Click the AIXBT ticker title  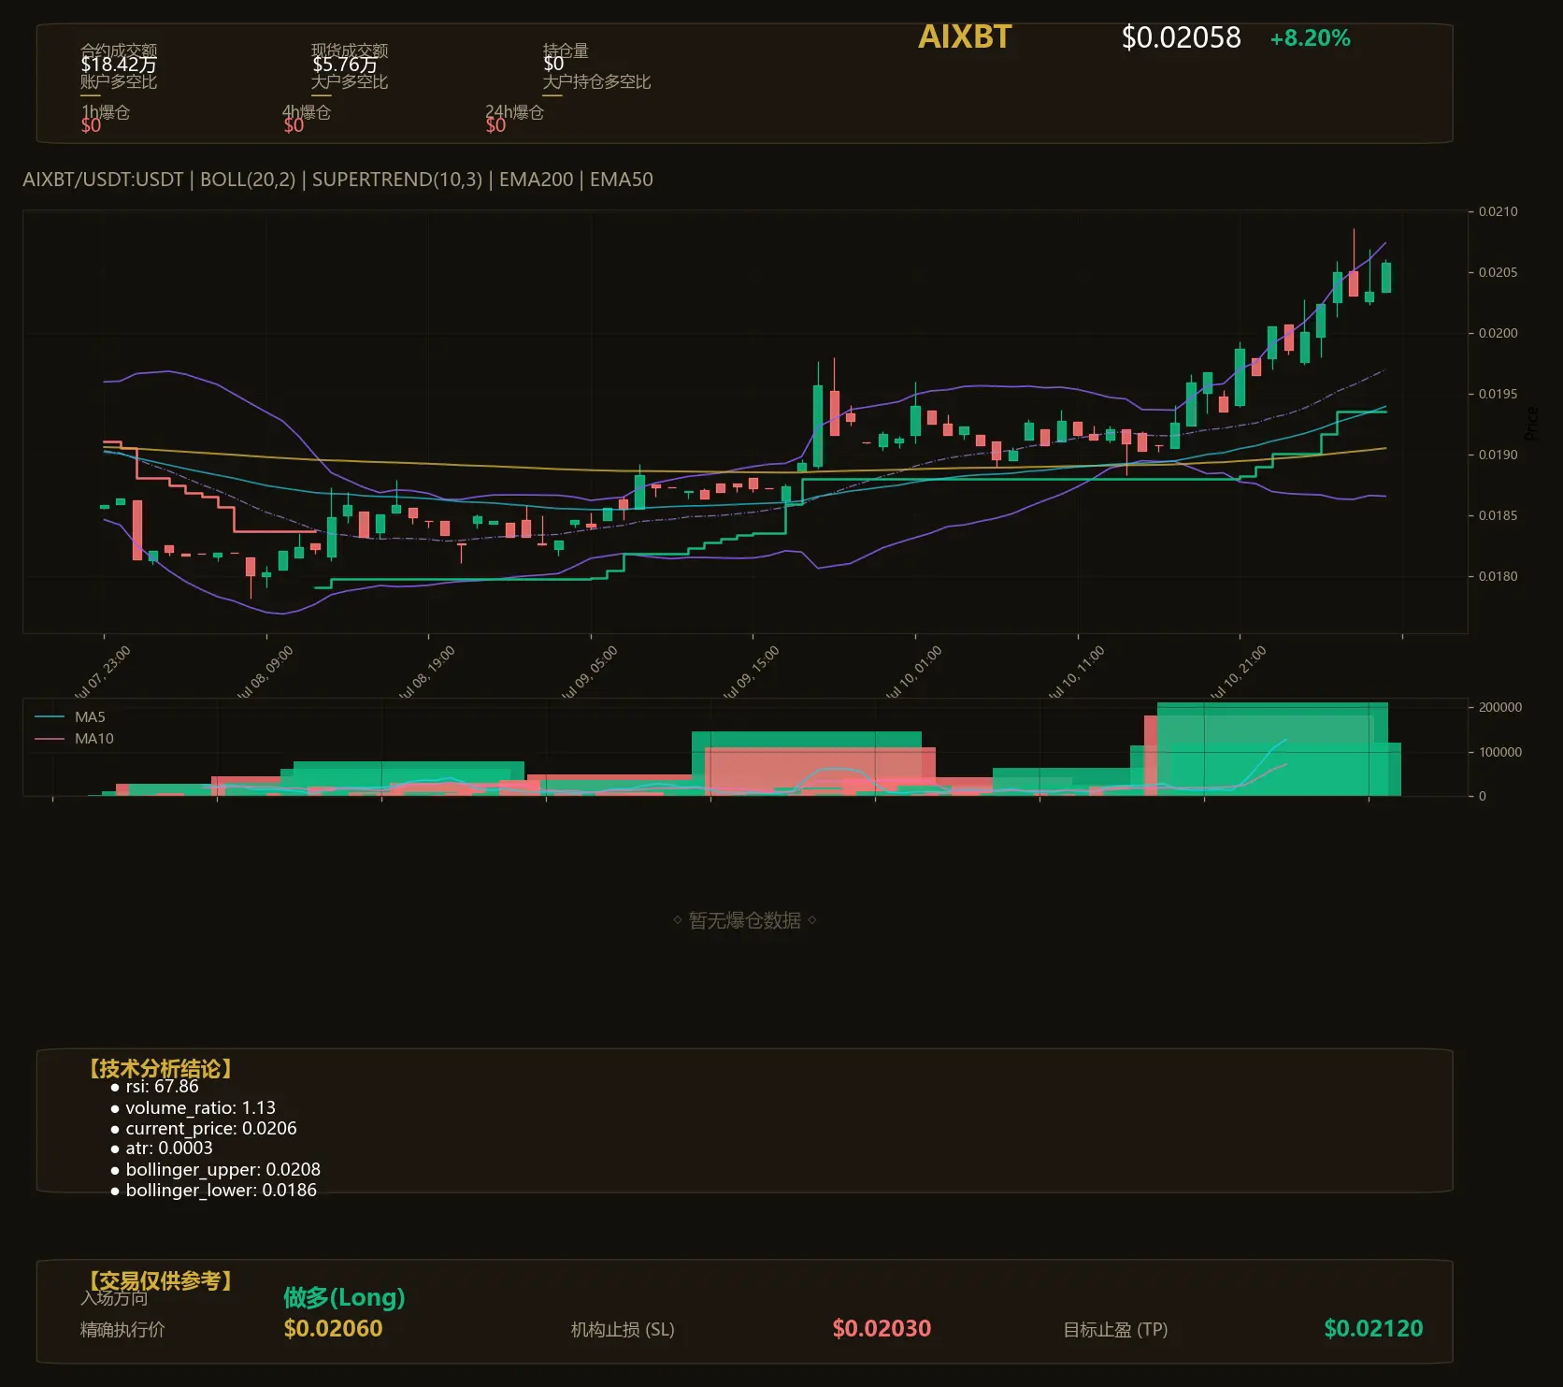click(965, 36)
